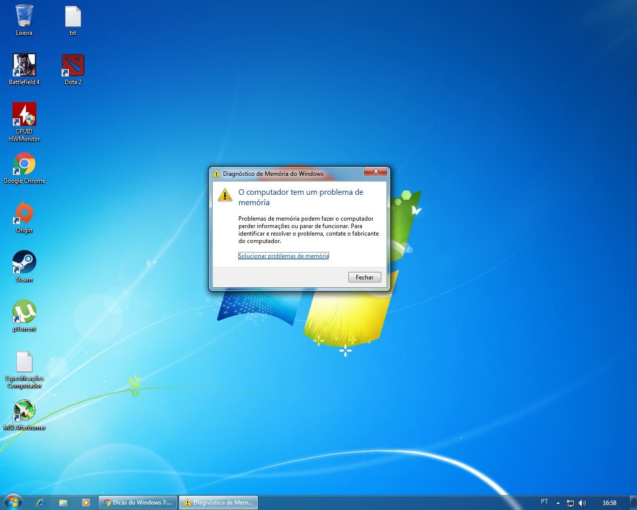Launch the Dota 2 shortcut
The image size is (637, 510).
tap(73, 69)
